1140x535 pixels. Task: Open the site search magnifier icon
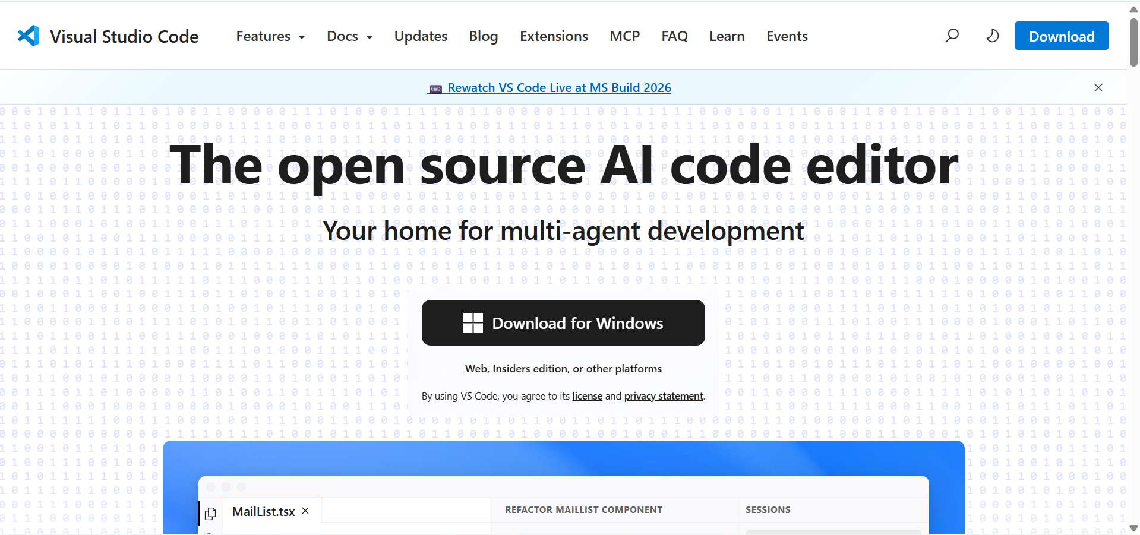(952, 36)
